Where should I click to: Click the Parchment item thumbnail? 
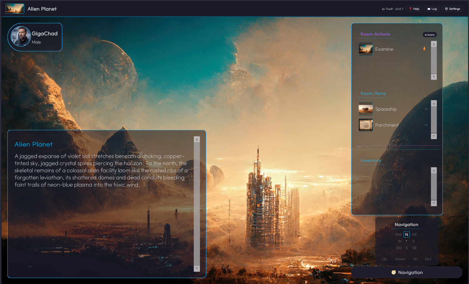pos(366,125)
